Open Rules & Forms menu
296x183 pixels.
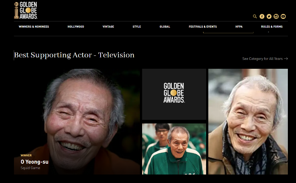[x=272, y=27]
